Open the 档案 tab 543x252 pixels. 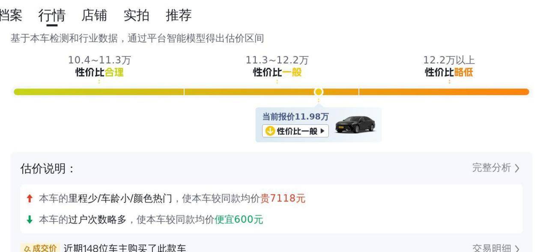tap(11, 15)
